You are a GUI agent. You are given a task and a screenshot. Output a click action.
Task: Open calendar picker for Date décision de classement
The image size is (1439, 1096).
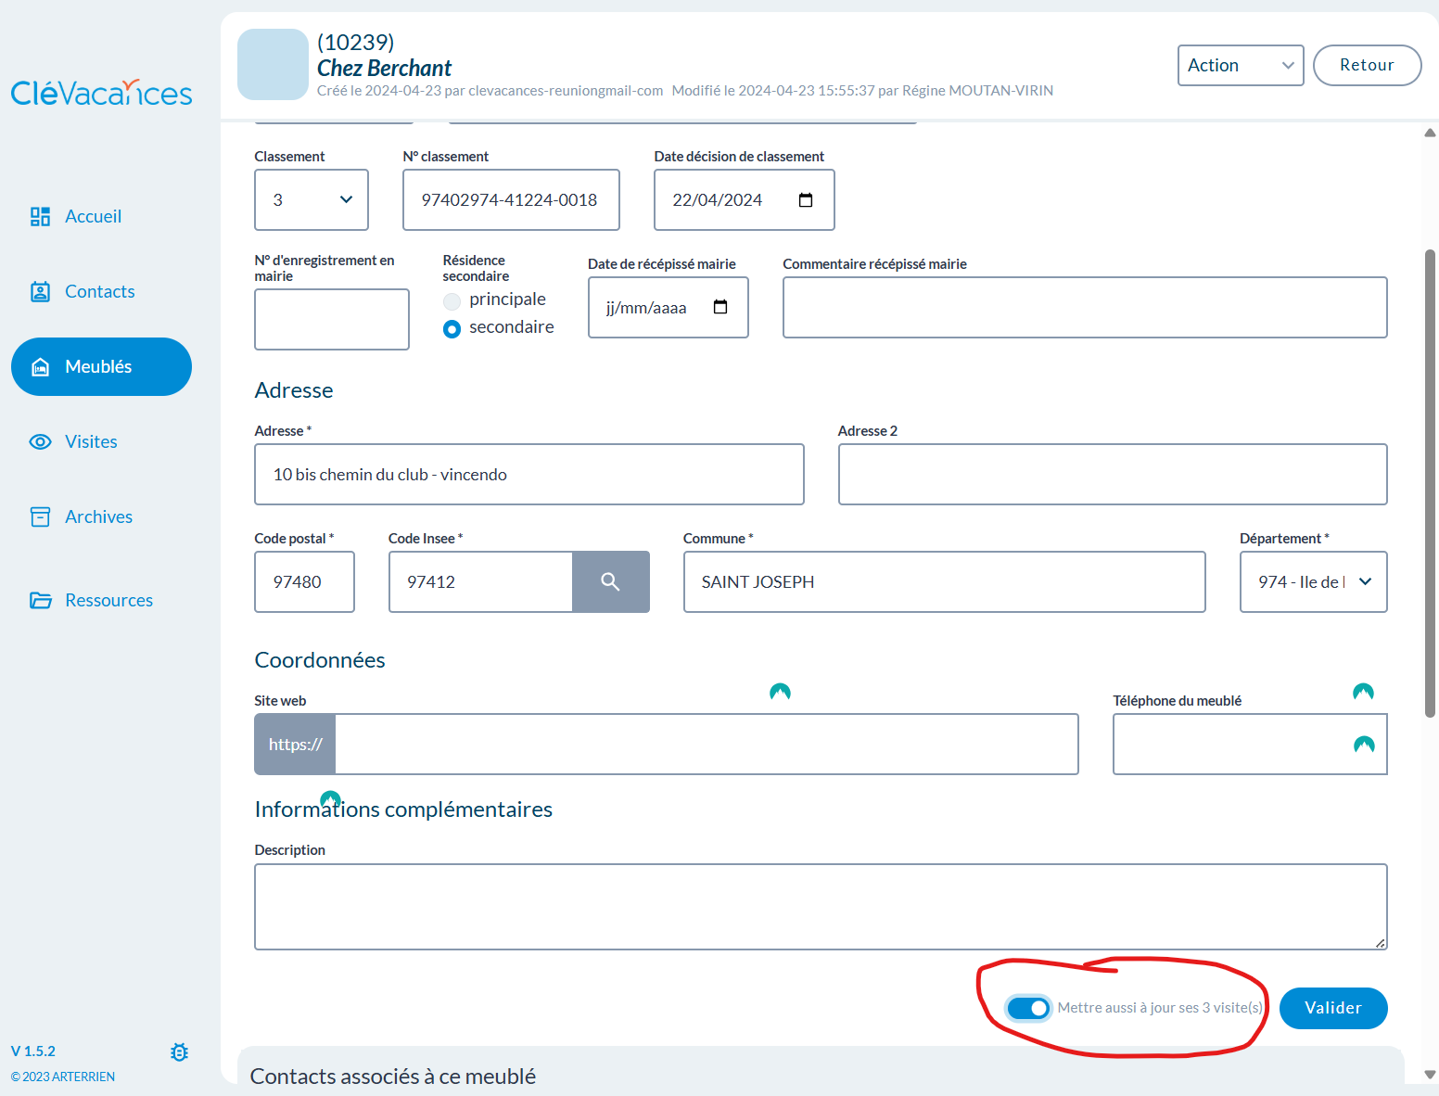pyautogui.click(x=806, y=200)
